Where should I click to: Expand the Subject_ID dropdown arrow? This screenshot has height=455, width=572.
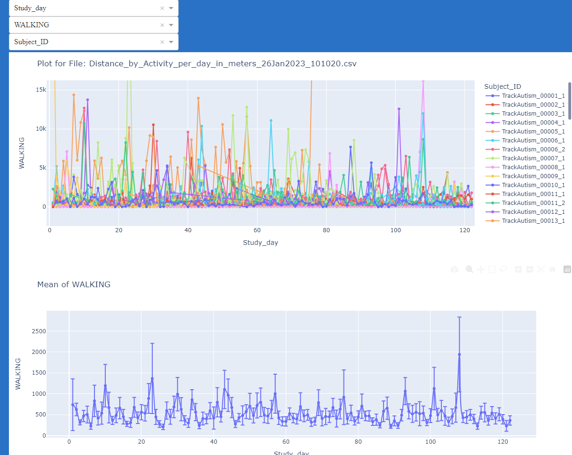[x=171, y=42]
